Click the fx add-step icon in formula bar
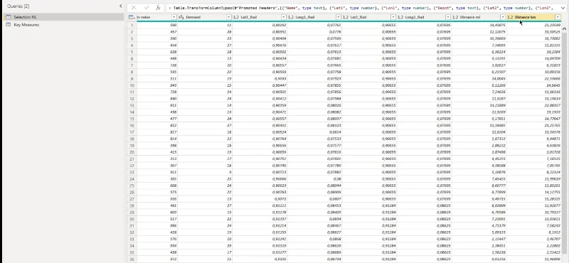The width and height of the screenshot is (569, 263). [158, 7]
